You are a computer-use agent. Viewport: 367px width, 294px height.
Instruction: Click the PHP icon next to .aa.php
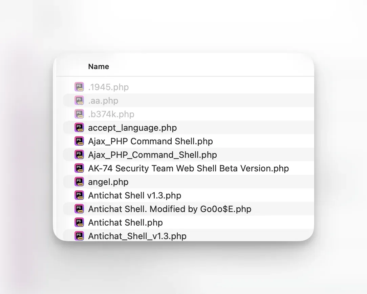(x=79, y=100)
